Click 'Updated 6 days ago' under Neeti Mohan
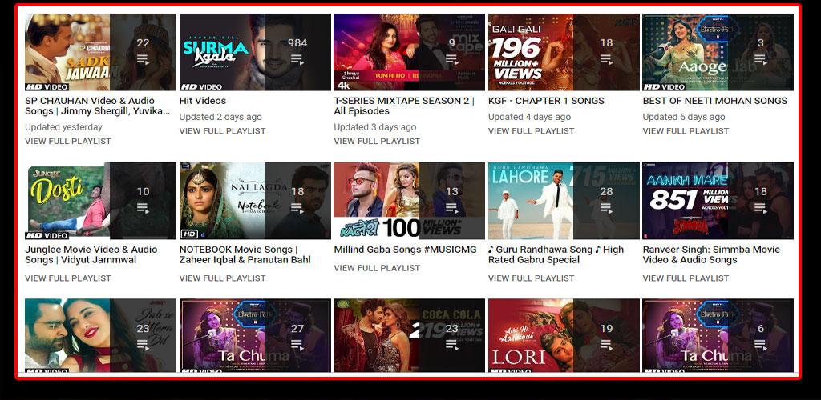The image size is (821, 400). coord(684,117)
